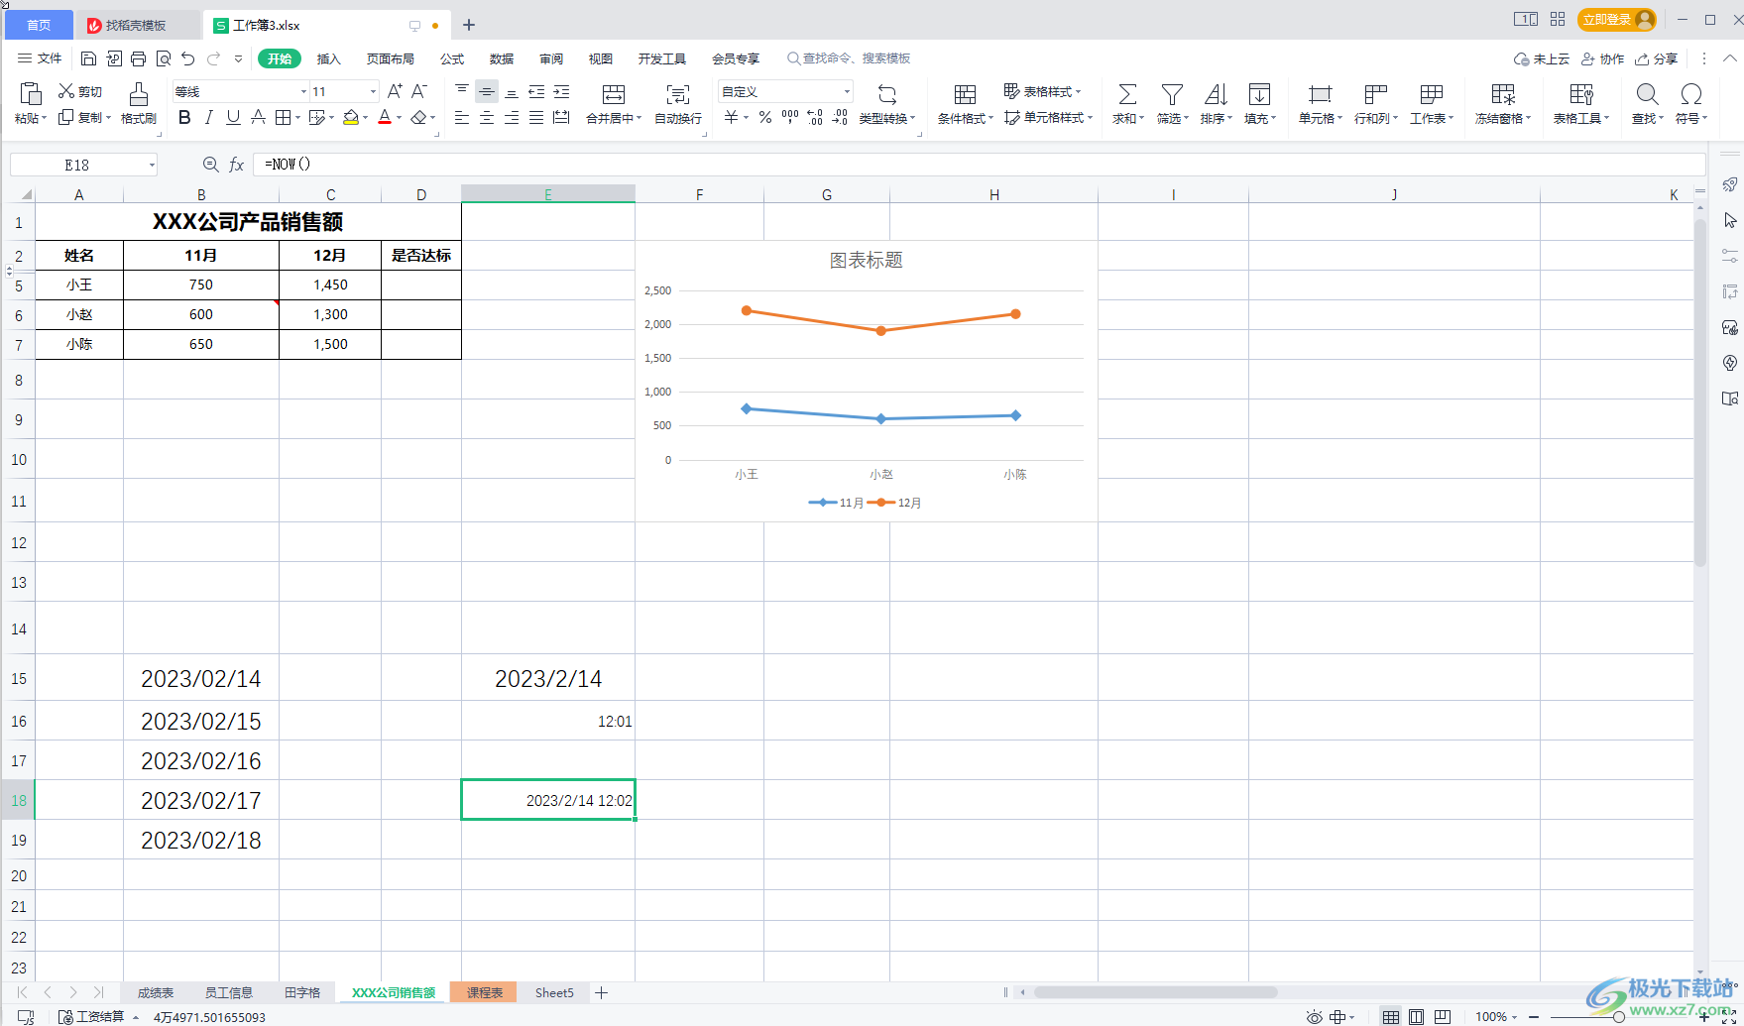
Task: Click the zoom slider handle
Action: pos(1618,1017)
